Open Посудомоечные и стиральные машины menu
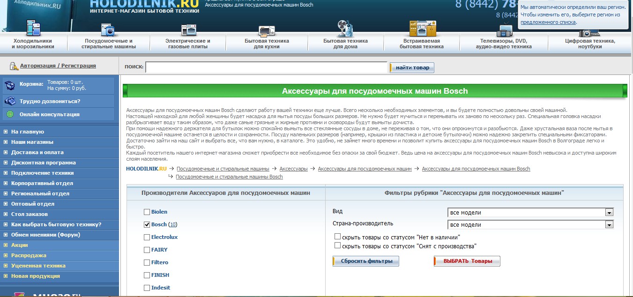Image resolution: width=633 pixels, height=297 pixels. point(109,44)
